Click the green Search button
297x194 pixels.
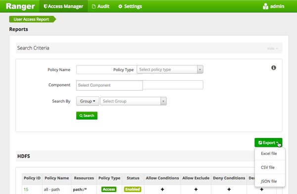tap(87, 116)
